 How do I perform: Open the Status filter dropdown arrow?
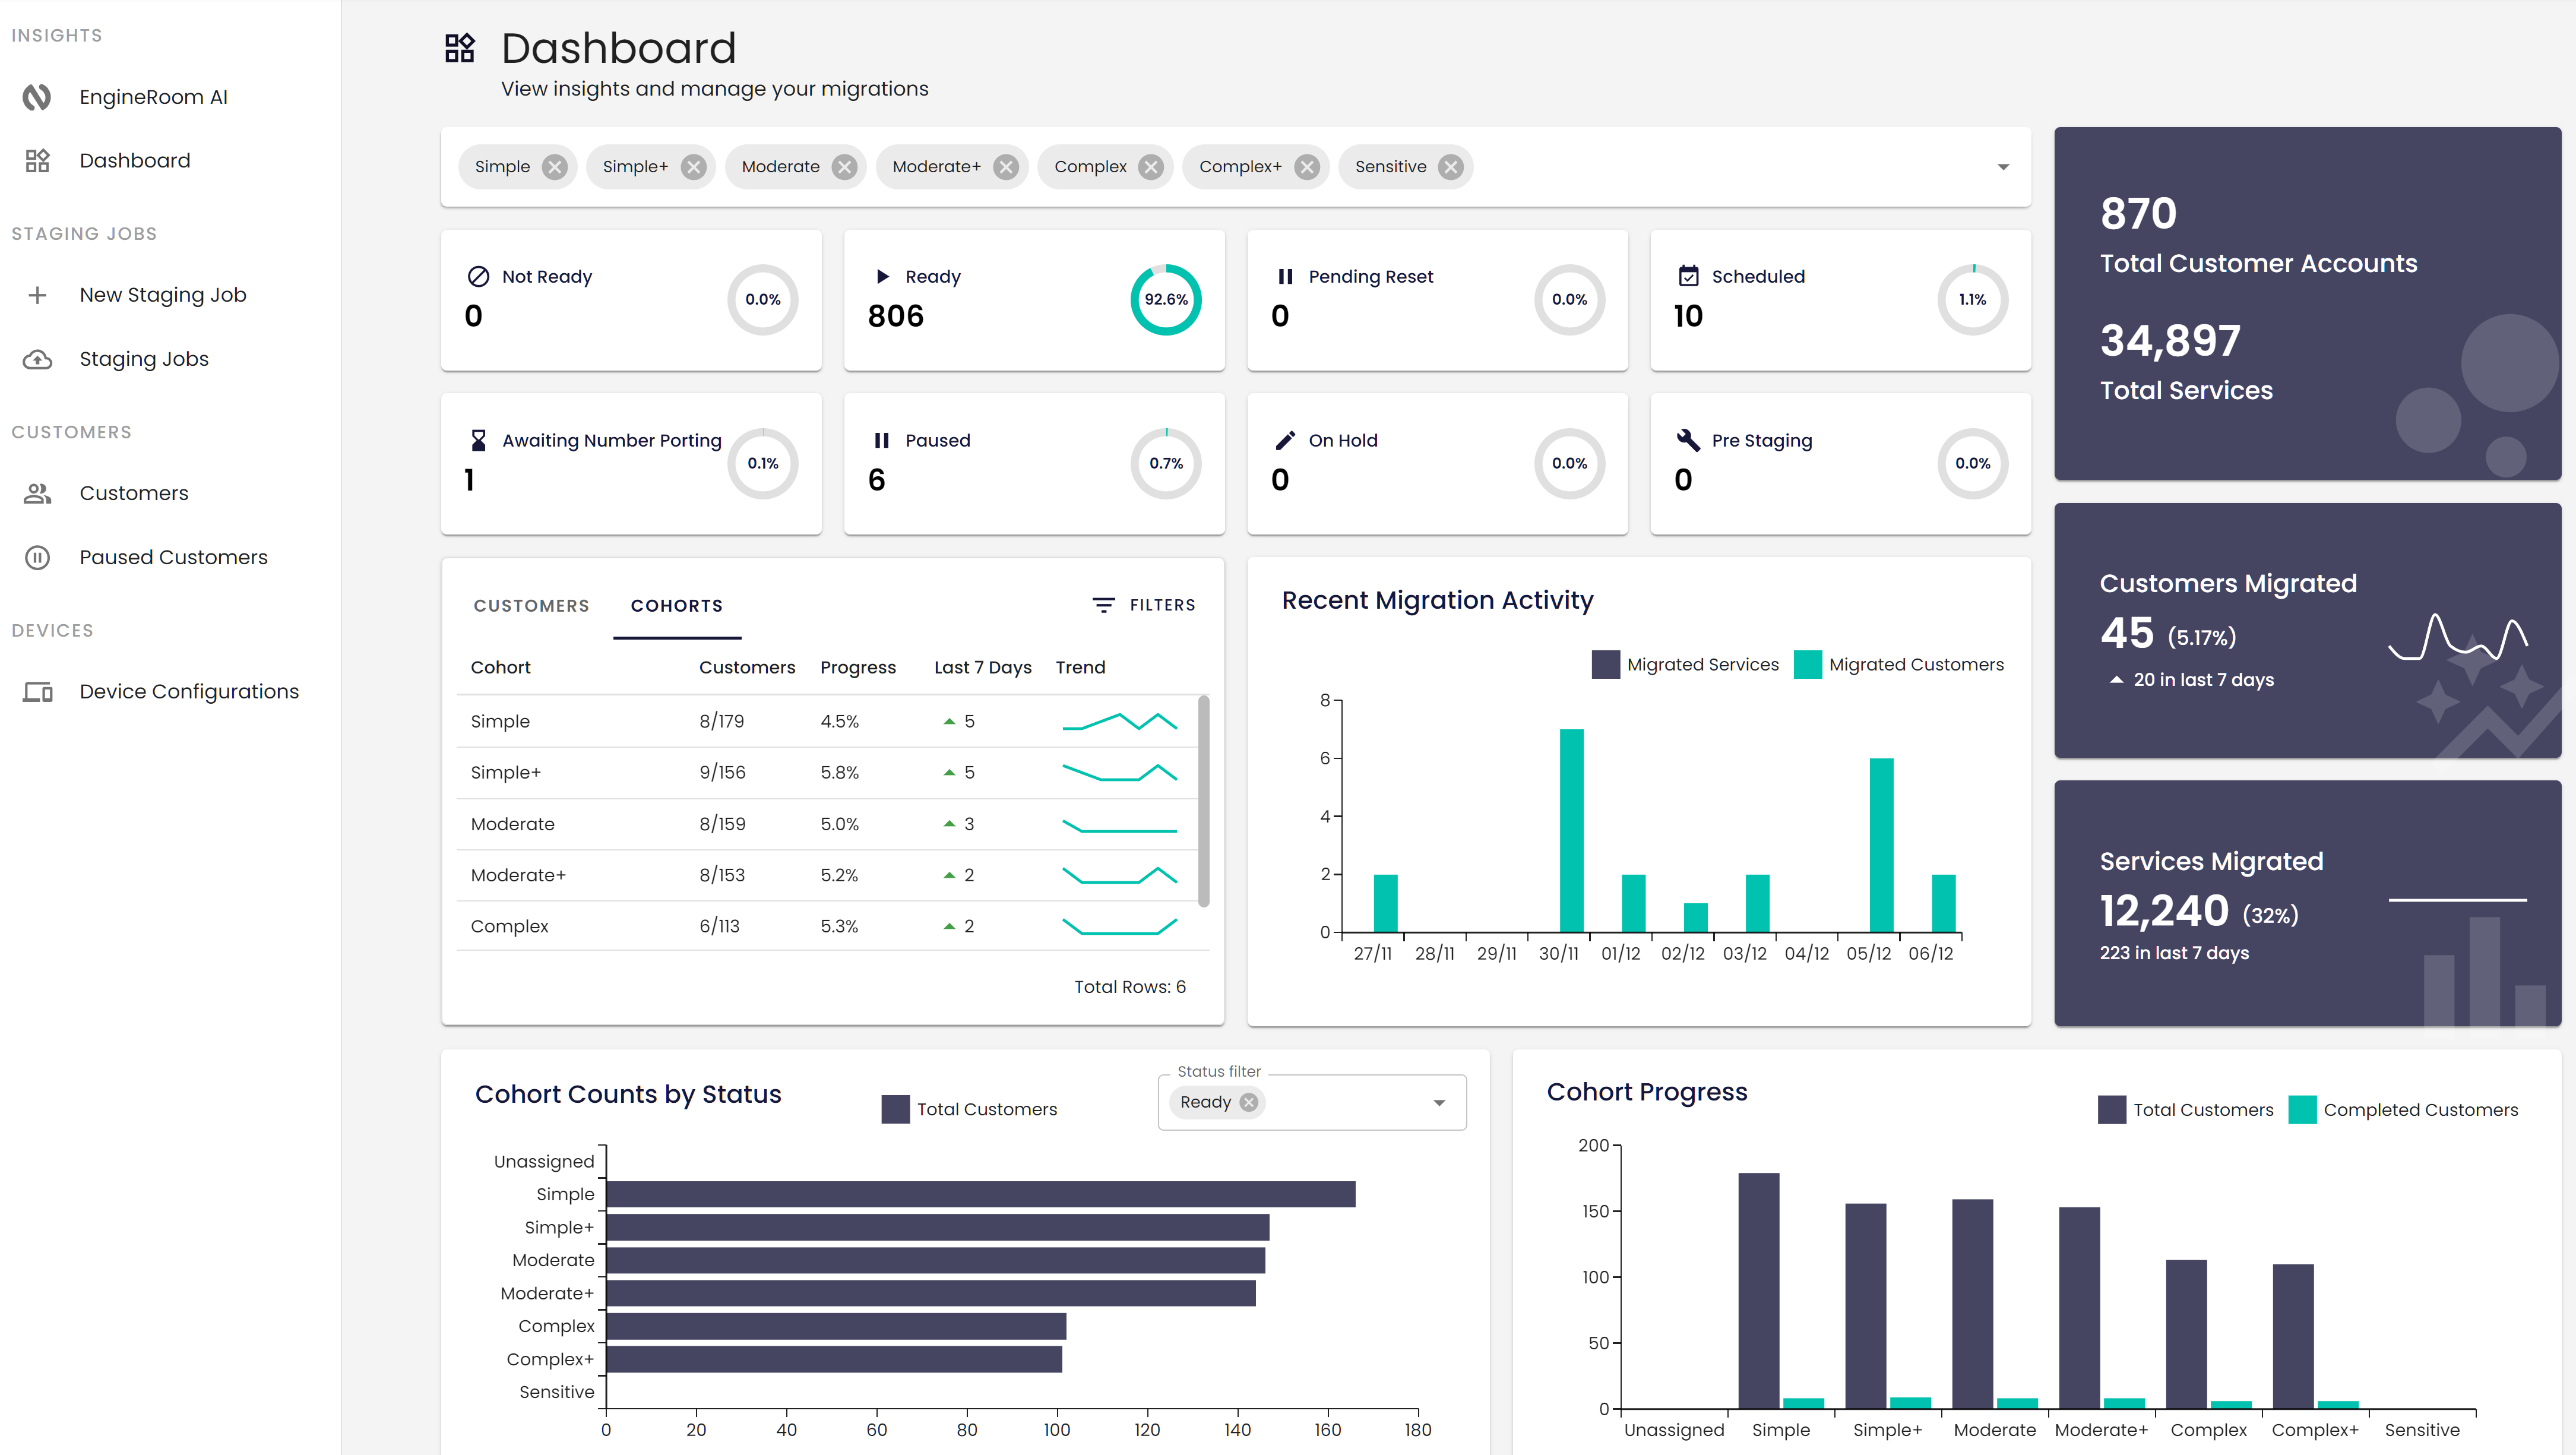pos(1438,1103)
